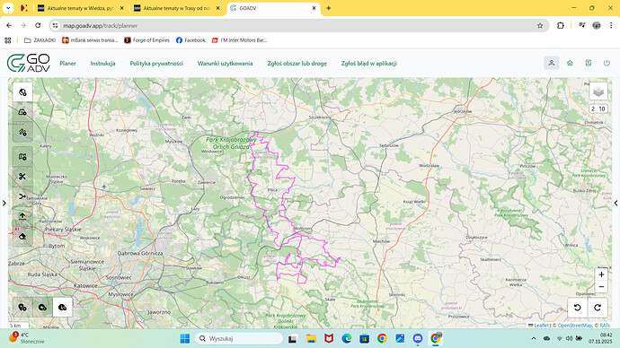Open the map layers selector
620x348 pixels.
click(598, 91)
